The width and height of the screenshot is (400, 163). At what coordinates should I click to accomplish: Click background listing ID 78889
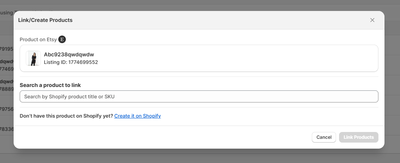7,89
